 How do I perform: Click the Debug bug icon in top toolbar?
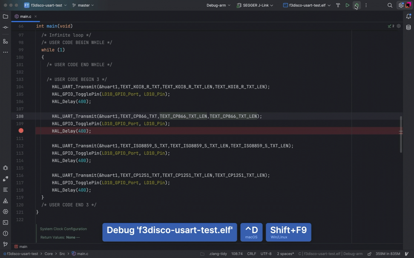[357, 5]
